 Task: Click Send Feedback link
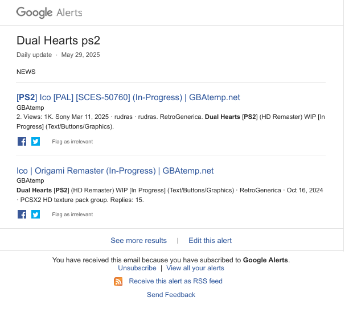[x=171, y=295]
